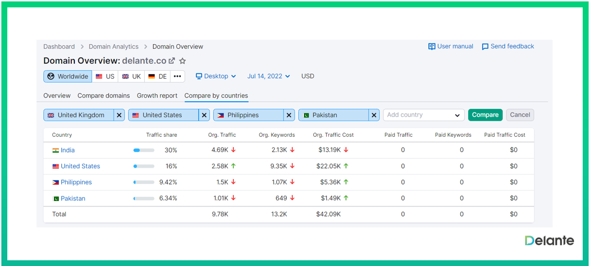Go to Domain Analytics breadcrumb
Screen dimensions: 590x266
pyautogui.click(x=114, y=46)
